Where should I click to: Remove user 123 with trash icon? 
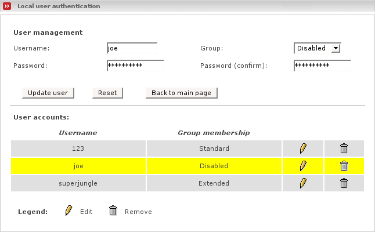344,148
